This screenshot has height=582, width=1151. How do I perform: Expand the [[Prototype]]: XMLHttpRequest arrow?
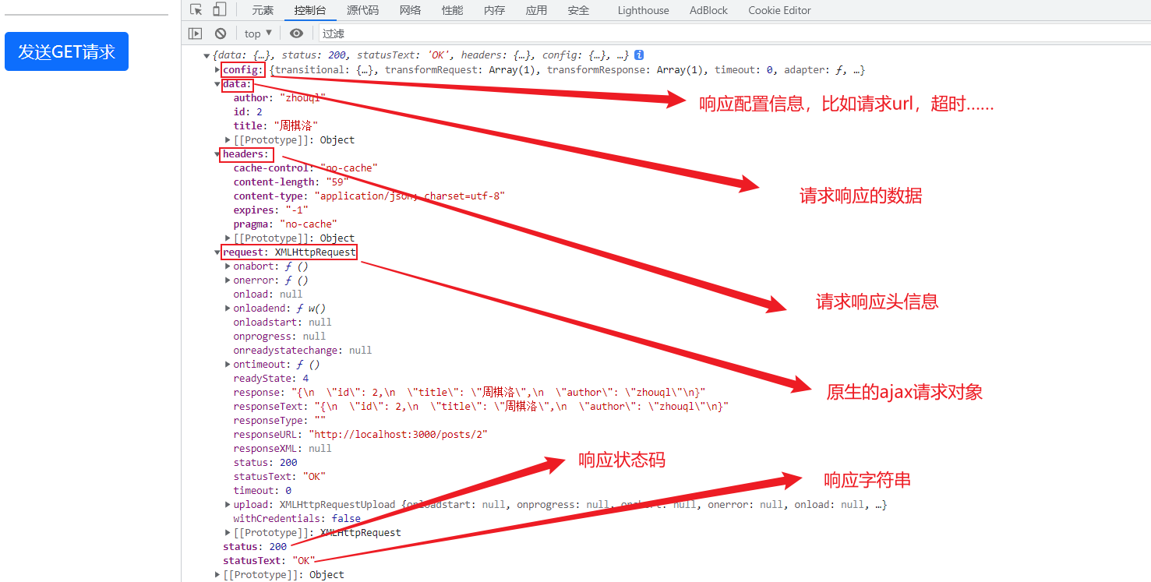(x=228, y=533)
